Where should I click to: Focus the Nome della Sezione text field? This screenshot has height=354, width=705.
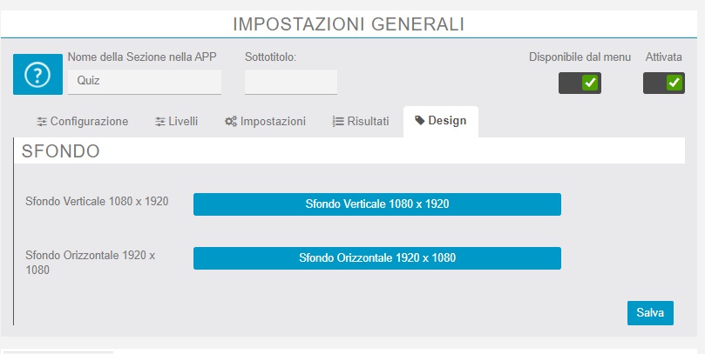tap(145, 82)
